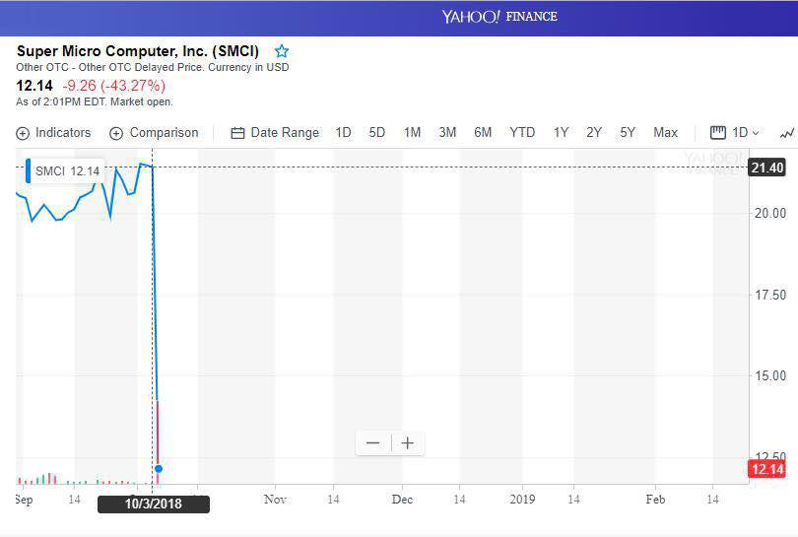Click the 10/3/2018 date marker on axis
The width and height of the screenshot is (798, 537).
(x=153, y=504)
